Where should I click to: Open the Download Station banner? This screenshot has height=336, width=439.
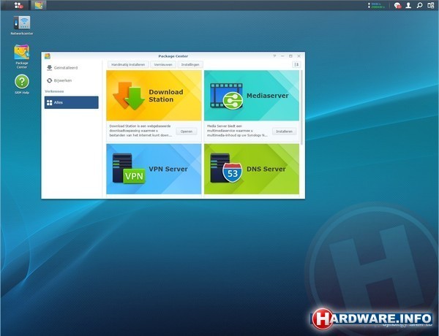[x=154, y=96]
